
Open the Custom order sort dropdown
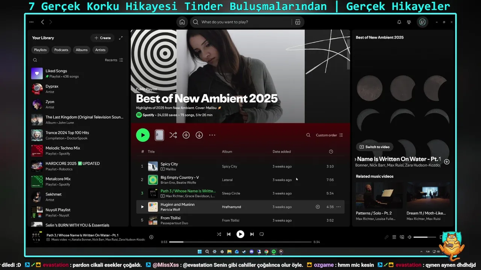(329, 135)
